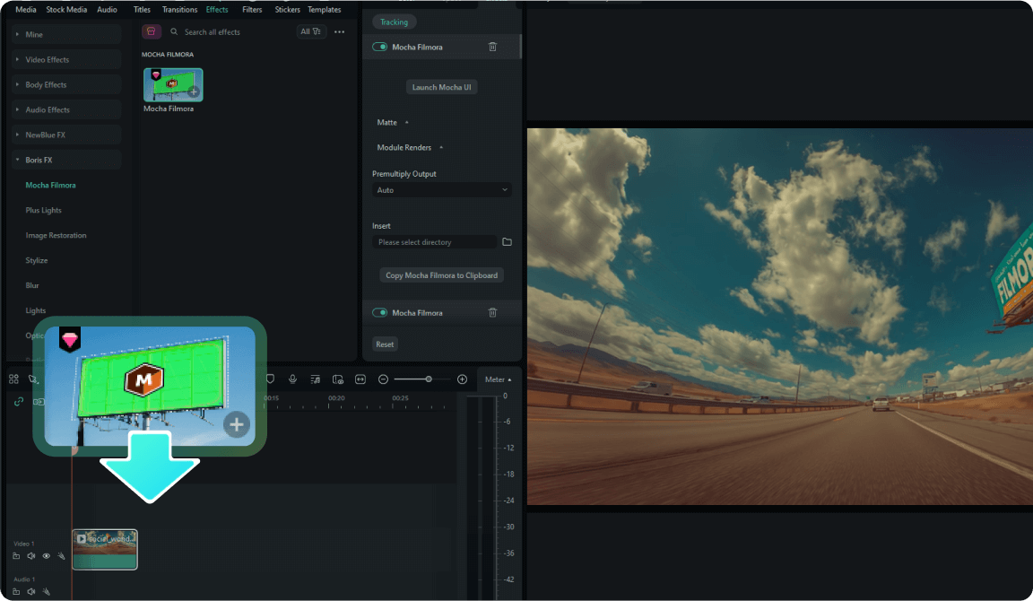Zoom in the timeline with plus icon
The image size is (1033, 601).
click(x=462, y=379)
